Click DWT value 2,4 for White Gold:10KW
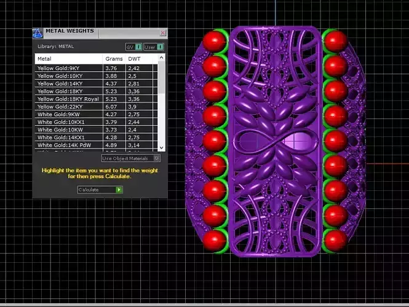 [132, 130]
